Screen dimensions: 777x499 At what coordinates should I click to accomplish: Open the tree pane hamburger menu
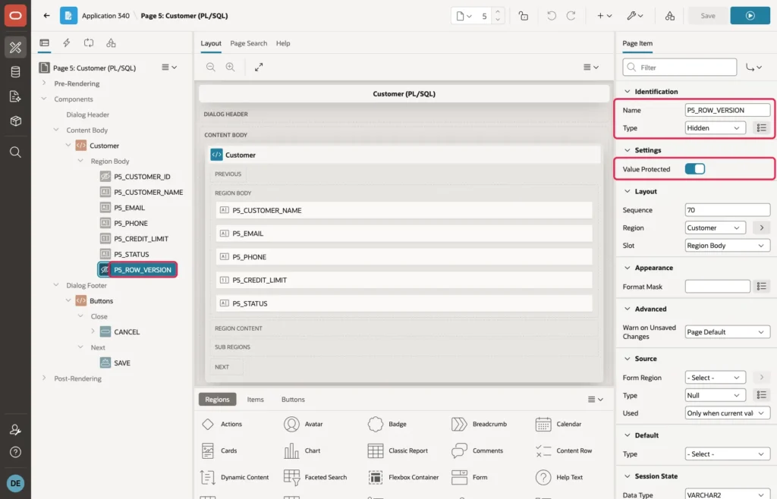coord(169,67)
